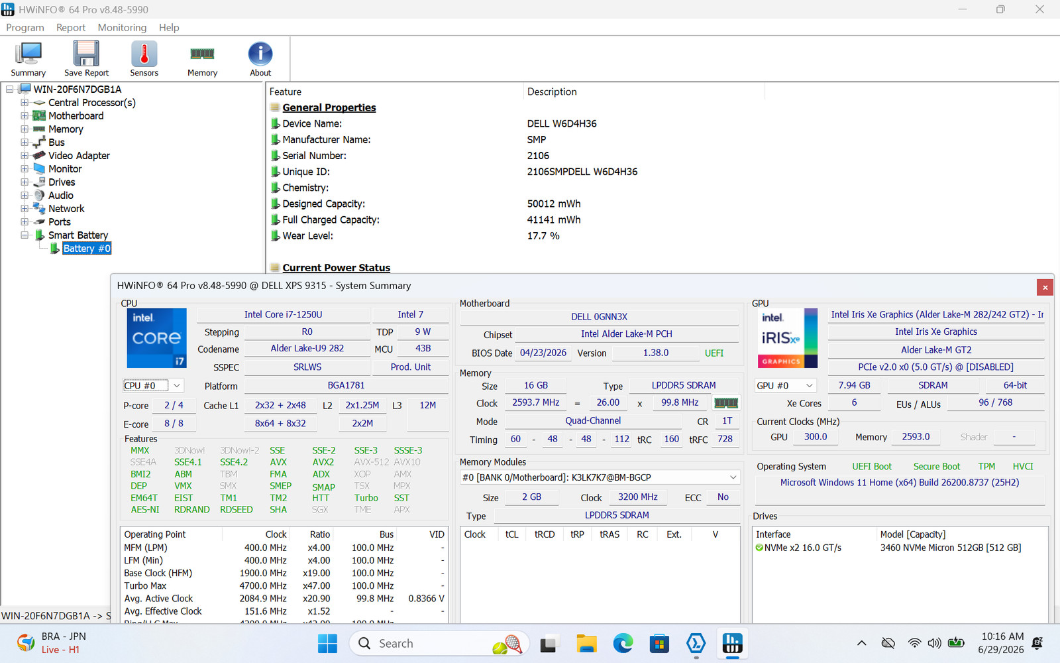Screen dimensions: 1060x663
Task: Collapse the Smart Battery tree node
Action: [25, 235]
